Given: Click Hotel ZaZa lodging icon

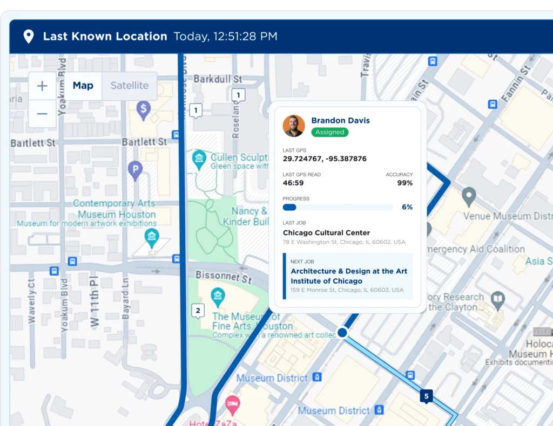Looking at the screenshot, I should click(x=232, y=402).
